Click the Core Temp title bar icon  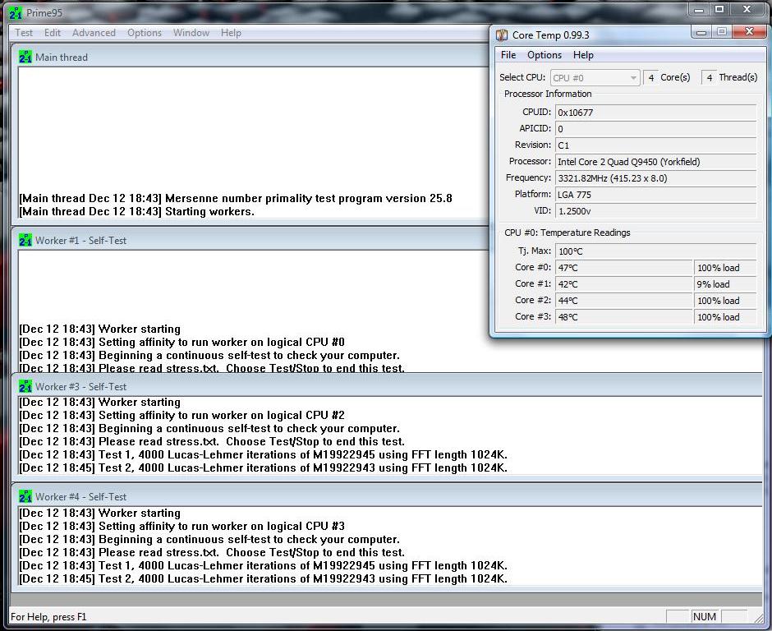[502, 35]
